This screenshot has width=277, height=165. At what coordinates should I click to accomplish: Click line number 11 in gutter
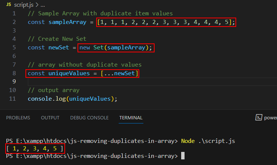point(12,98)
